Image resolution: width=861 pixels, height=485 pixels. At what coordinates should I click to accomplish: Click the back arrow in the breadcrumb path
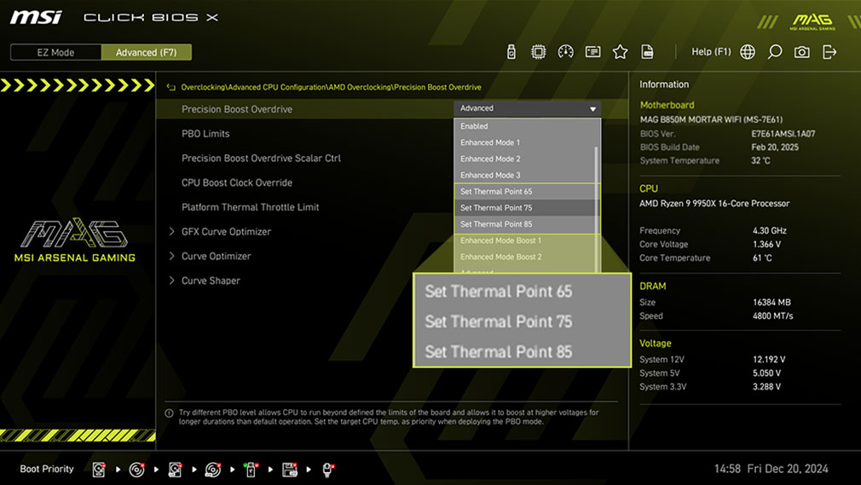pos(171,88)
